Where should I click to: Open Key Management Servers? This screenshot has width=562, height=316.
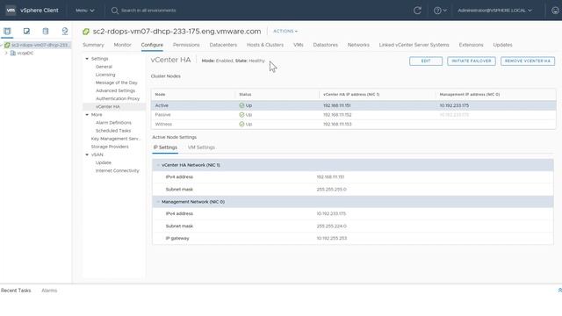pos(115,139)
